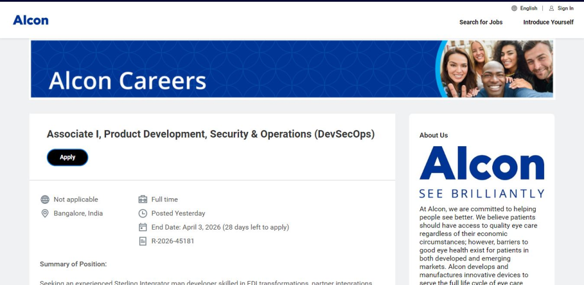Click the Alcon See Brilliantly logo image
The height and width of the screenshot is (285, 584).
click(482, 172)
